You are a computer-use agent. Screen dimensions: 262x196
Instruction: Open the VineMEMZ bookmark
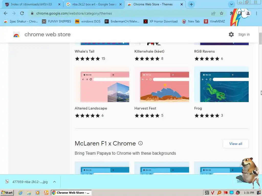click(214, 21)
